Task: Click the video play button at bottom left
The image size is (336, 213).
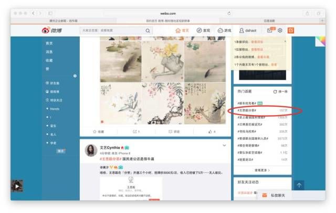Action: point(17,186)
